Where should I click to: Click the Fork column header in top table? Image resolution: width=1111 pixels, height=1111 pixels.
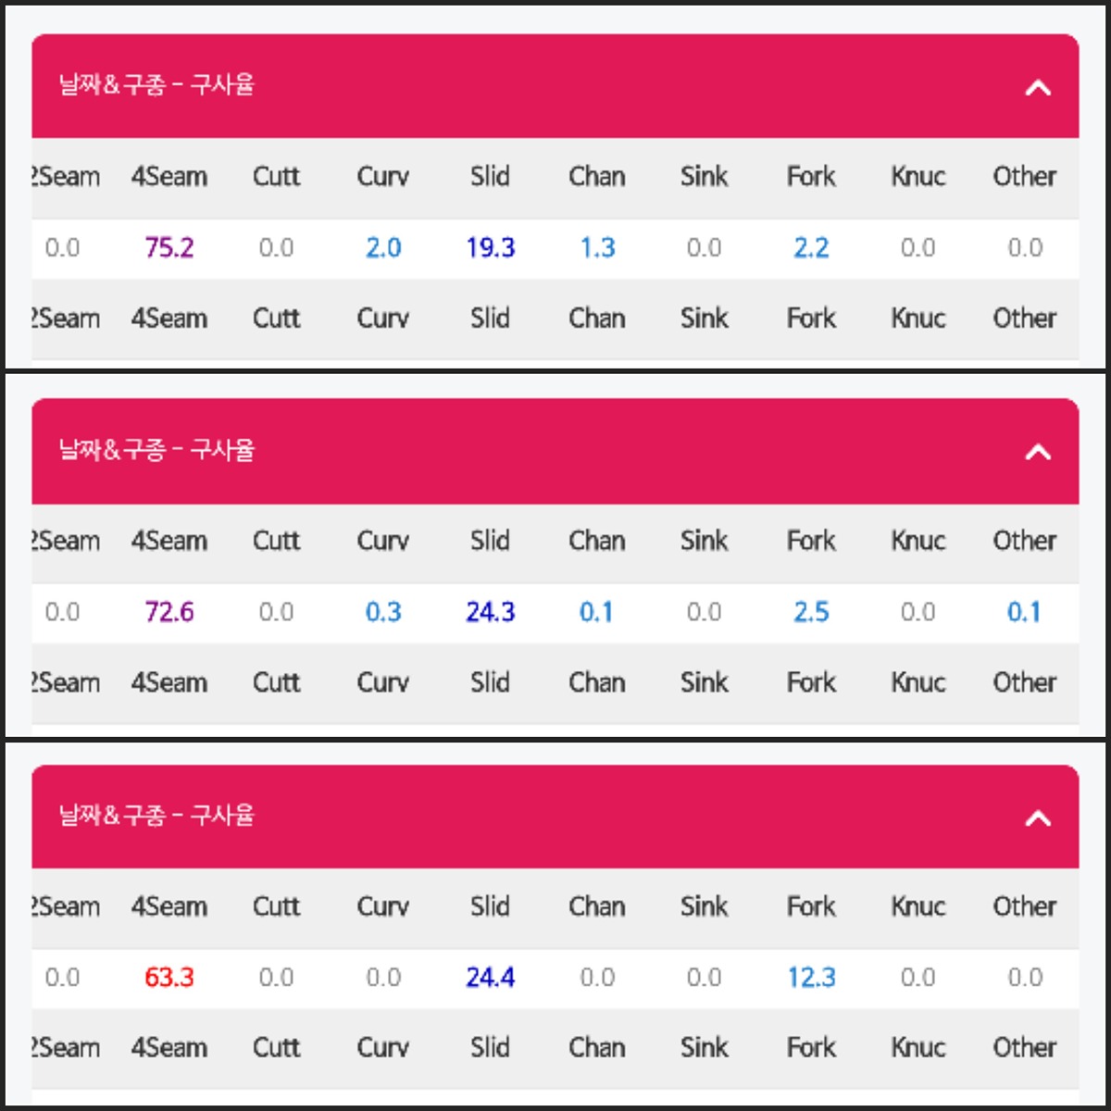point(811,177)
